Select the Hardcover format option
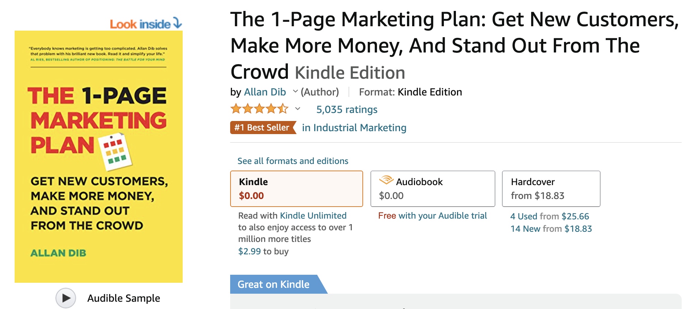 551,189
